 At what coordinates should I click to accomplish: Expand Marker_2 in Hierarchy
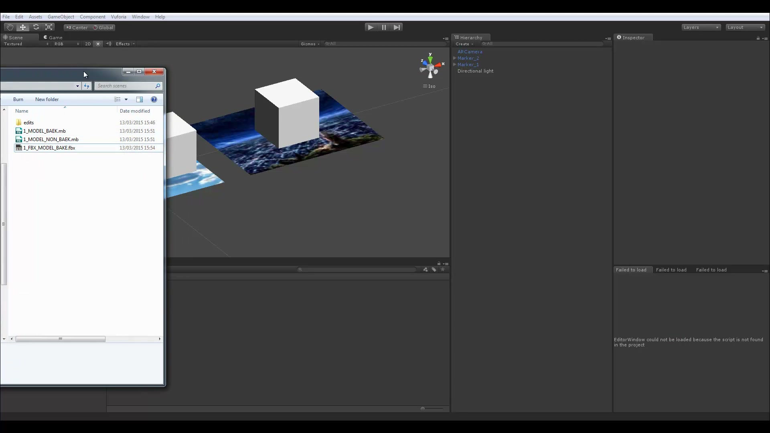[455, 58]
